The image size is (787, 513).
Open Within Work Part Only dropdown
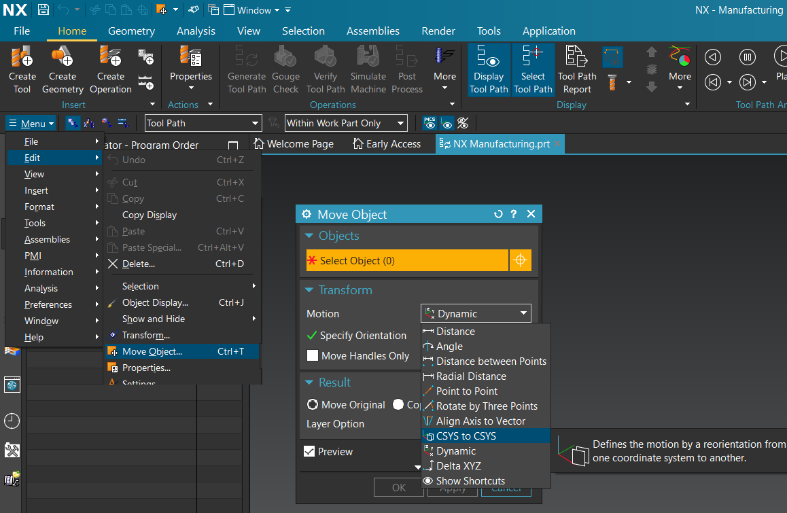point(346,123)
